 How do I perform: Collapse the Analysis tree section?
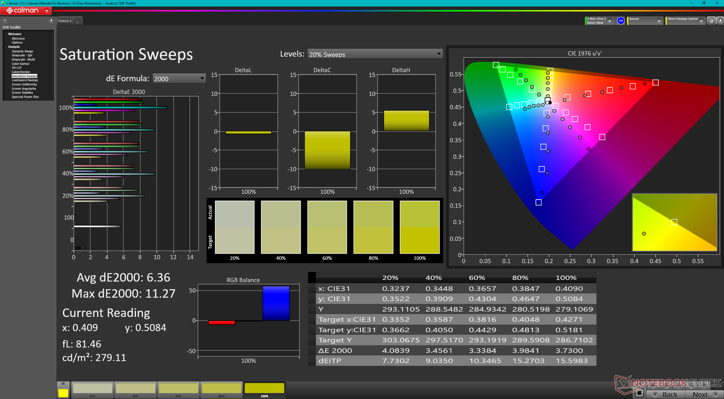[6, 47]
